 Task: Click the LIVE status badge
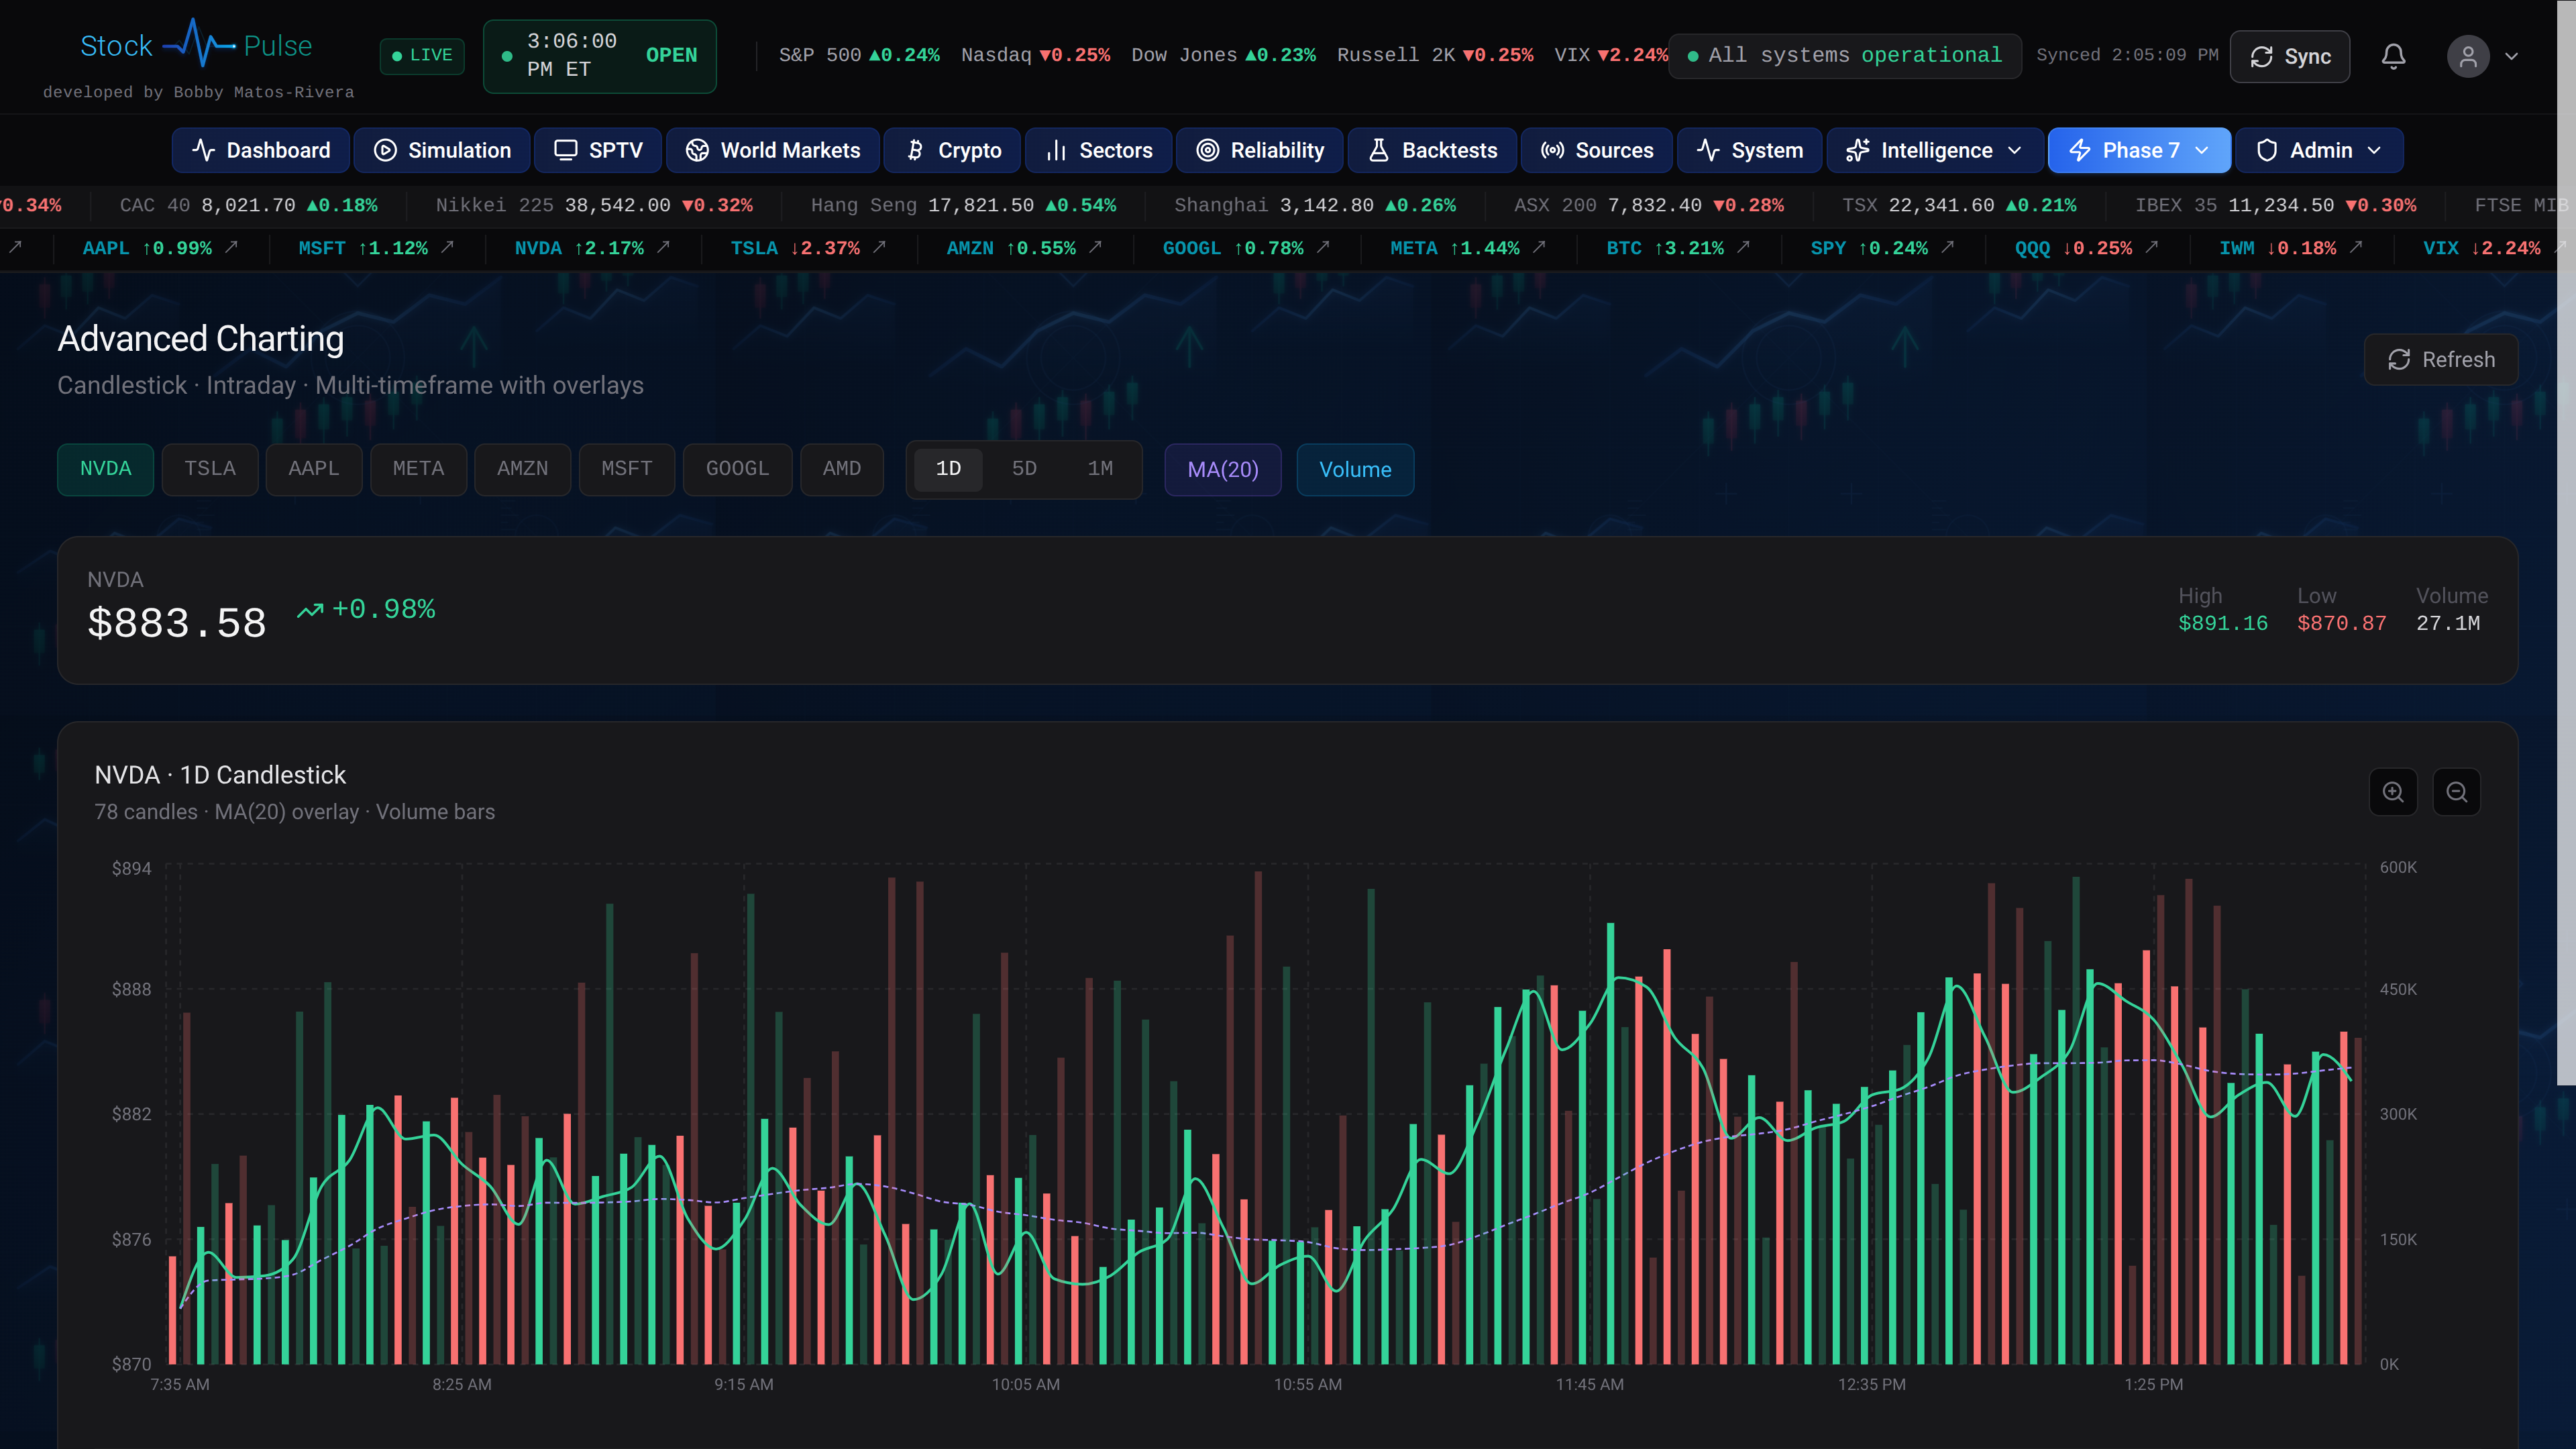422,55
